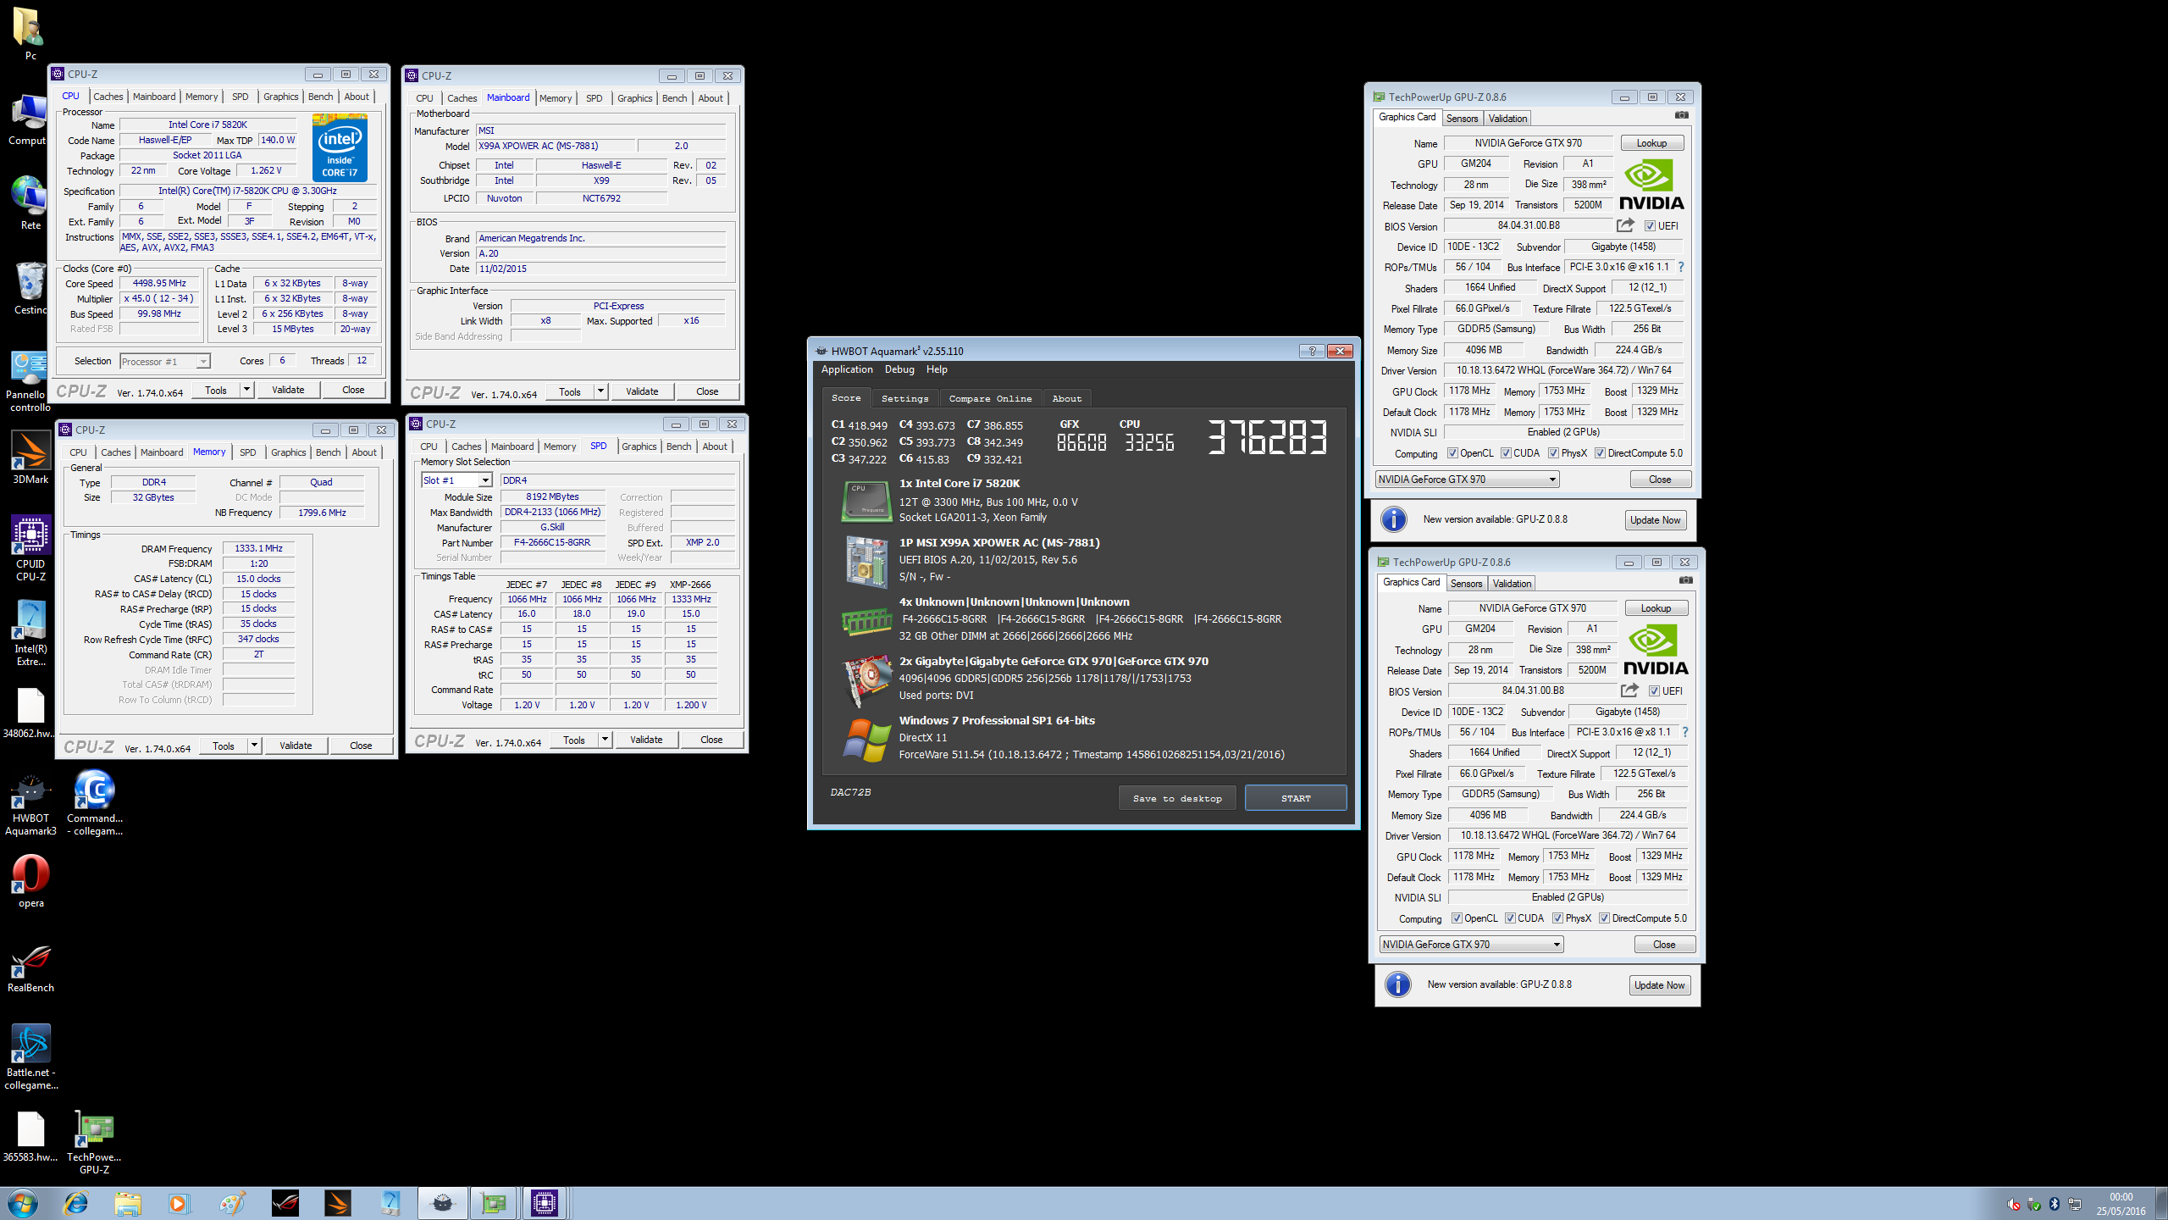
Task: Click the screenshot camera icon in lower GPU-Z
Action: click(1685, 580)
